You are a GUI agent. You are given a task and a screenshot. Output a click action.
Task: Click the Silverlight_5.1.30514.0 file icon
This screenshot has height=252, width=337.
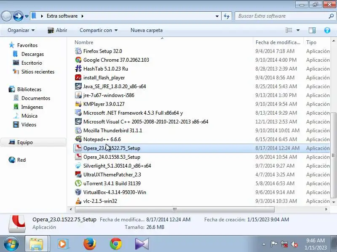point(78,165)
